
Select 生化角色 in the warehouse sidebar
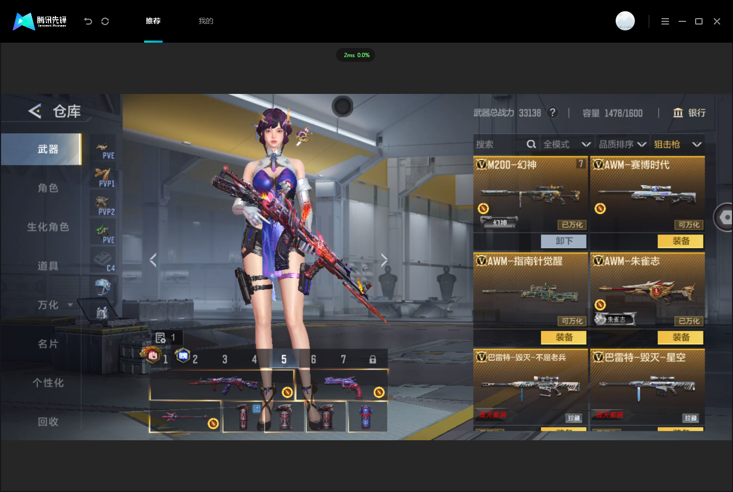coord(48,227)
